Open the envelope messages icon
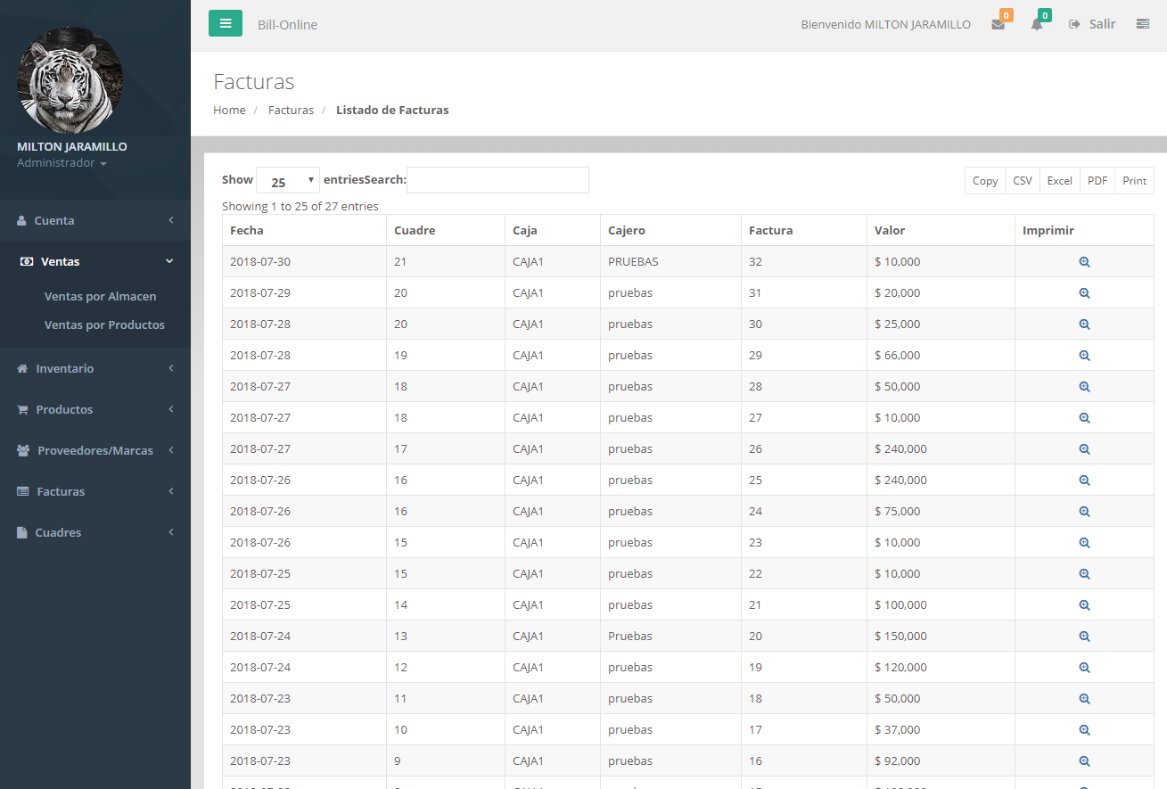Viewport: 1167px width, 789px height. point(998,25)
